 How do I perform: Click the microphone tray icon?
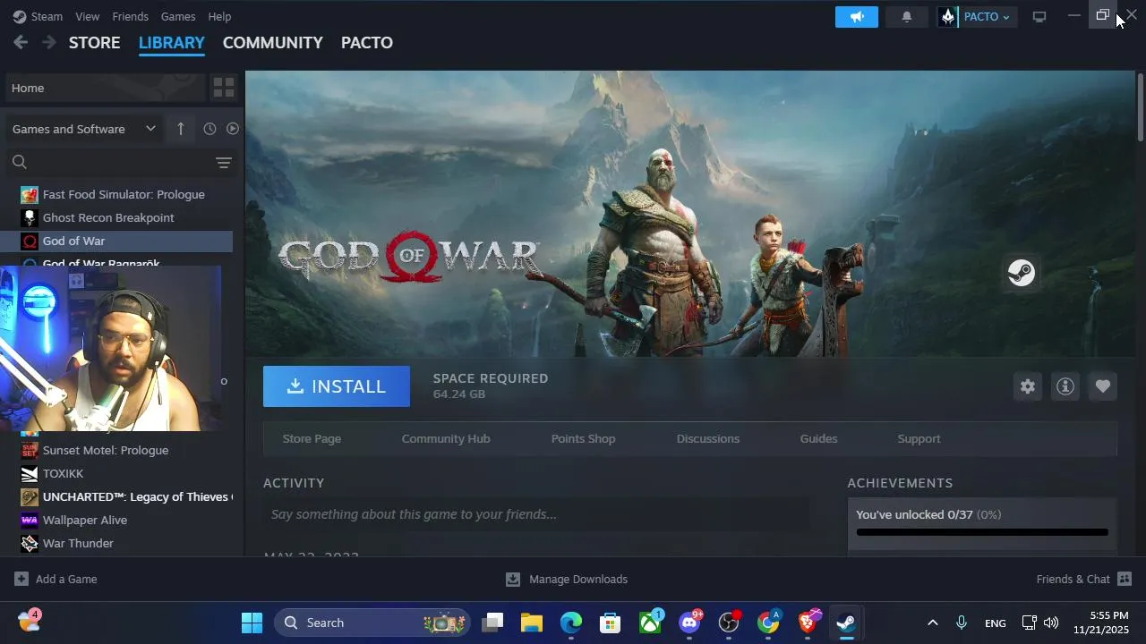[962, 623]
